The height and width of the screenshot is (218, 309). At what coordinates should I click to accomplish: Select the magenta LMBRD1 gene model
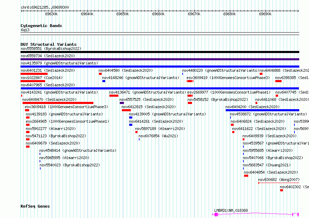tap(256, 214)
